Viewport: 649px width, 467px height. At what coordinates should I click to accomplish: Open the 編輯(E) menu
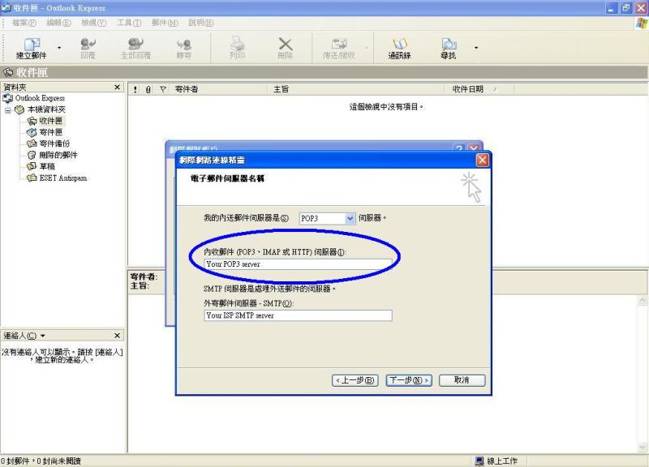coord(58,23)
